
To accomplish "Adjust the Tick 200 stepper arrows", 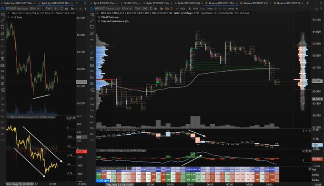I will click(151, 9).
